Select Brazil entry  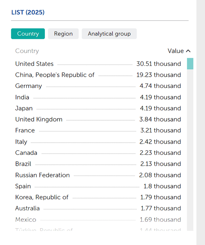[x=23, y=164]
